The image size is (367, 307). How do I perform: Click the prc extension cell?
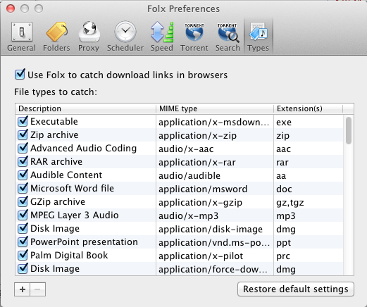(x=309, y=256)
